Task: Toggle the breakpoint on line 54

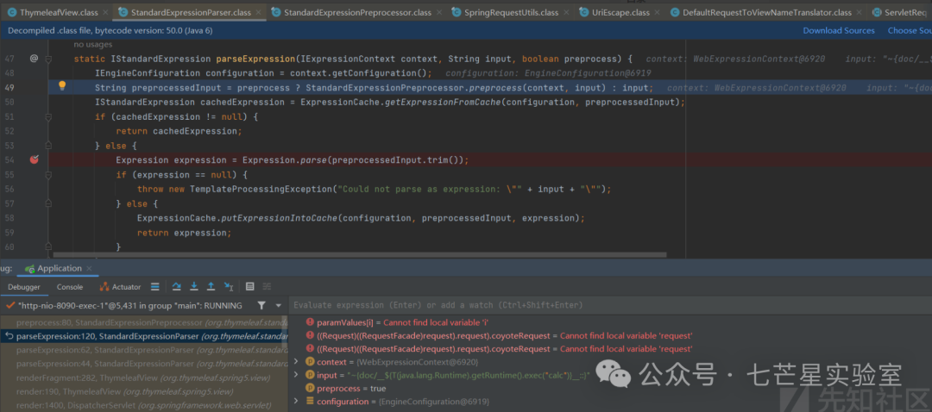Action: point(34,159)
